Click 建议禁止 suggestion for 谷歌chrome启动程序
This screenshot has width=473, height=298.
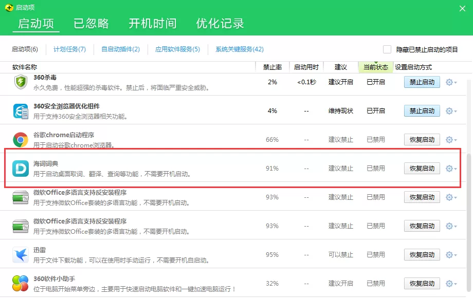(x=340, y=140)
